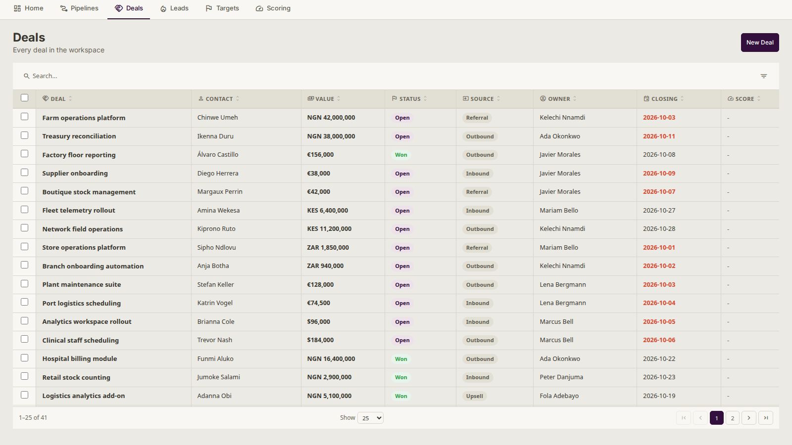Click the Won status on Retail stock counting
Viewport: 792px width, 445px height.
tap(401, 377)
